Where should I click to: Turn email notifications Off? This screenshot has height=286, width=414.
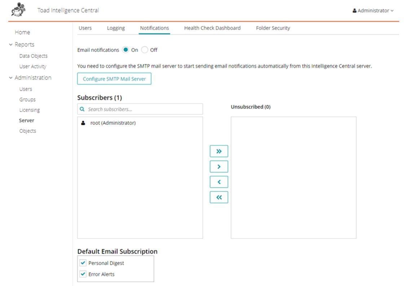click(144, 50)
